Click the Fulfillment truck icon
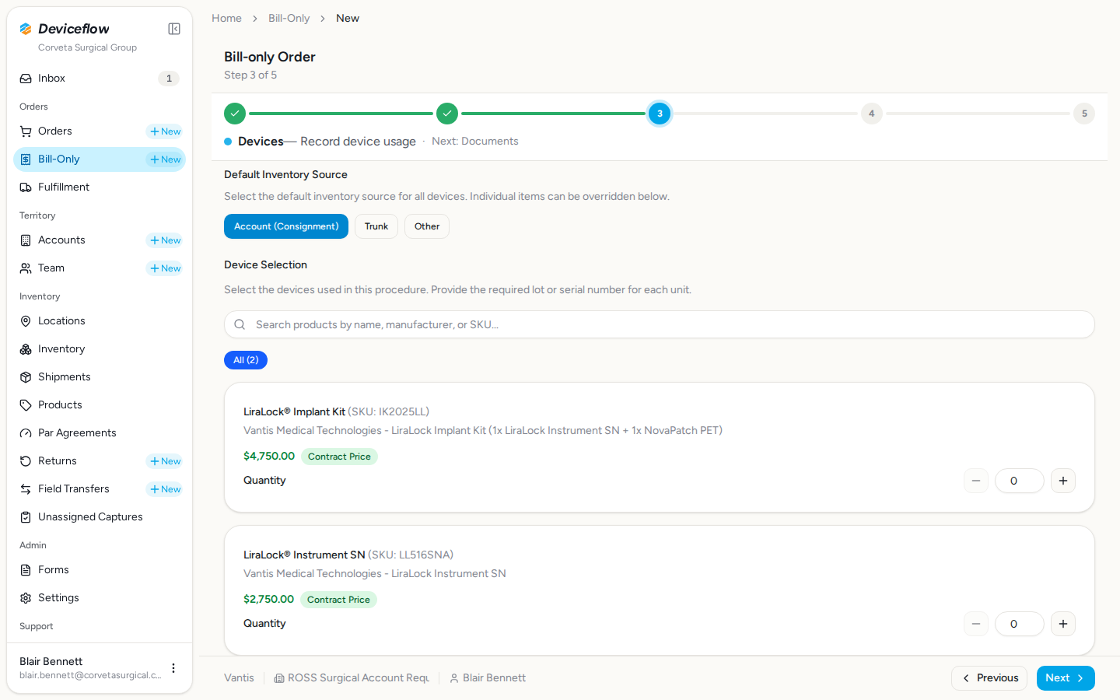Screen dimensions: 1120x700 tap(26, 187)
